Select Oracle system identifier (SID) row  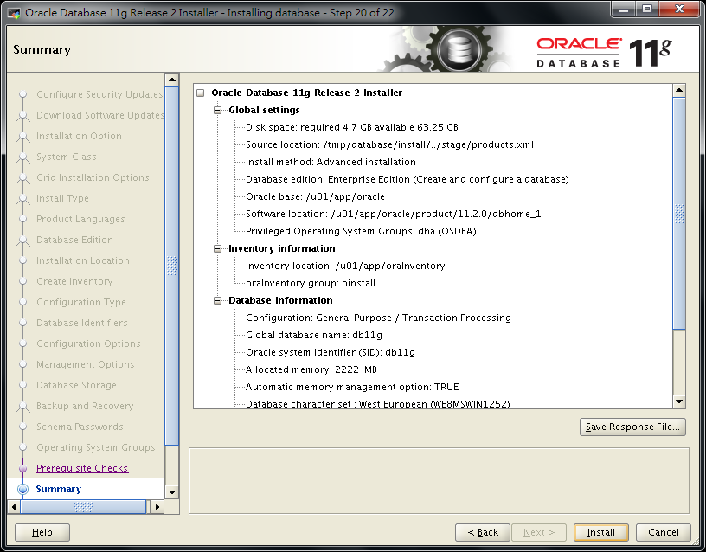tap(330, 352)
